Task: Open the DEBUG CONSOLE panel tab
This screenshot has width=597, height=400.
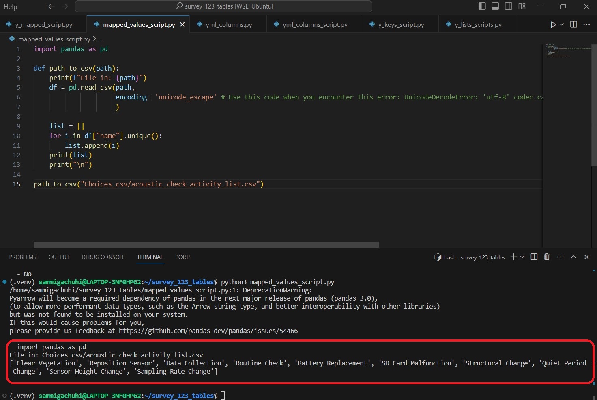Action: coord(103,257)
